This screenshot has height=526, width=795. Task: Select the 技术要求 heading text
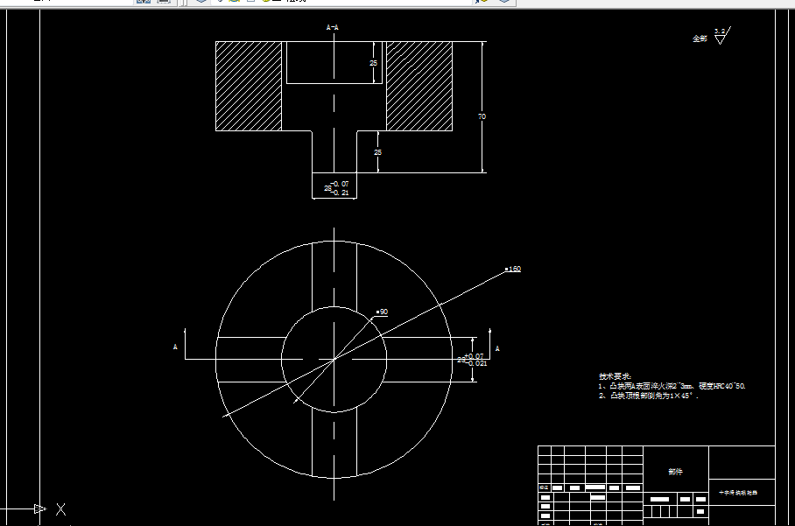coord(615,376)
